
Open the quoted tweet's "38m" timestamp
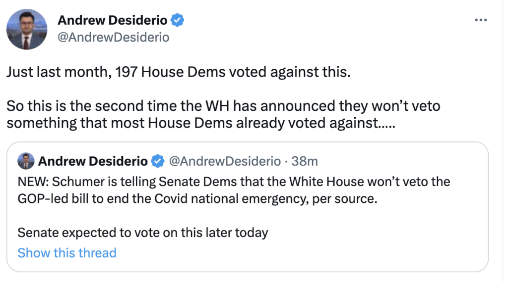point(305,161)
